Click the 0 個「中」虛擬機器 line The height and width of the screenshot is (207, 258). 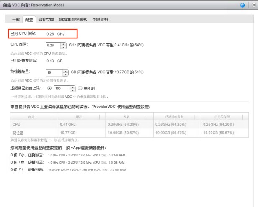click(x=67, y=162)
